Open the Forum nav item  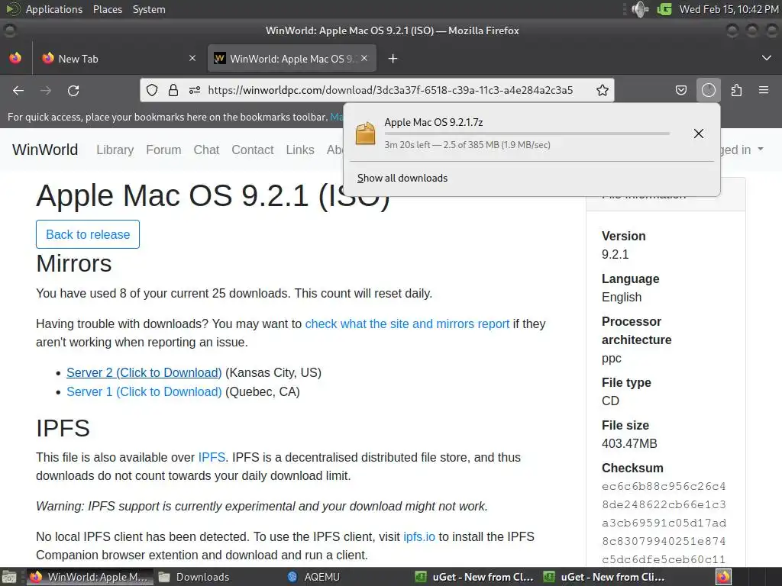pos(163,150)
